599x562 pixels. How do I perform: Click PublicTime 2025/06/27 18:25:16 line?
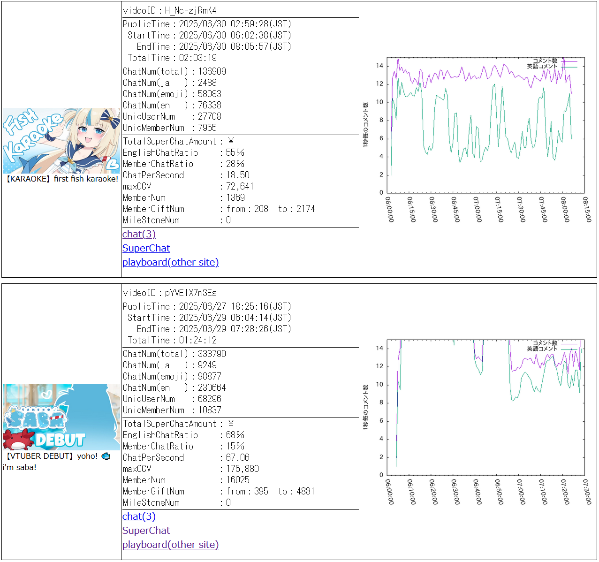pos(207,306)
